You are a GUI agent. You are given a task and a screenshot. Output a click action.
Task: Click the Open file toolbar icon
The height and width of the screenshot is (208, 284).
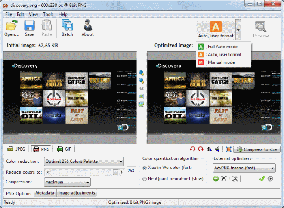coord(12,28)
